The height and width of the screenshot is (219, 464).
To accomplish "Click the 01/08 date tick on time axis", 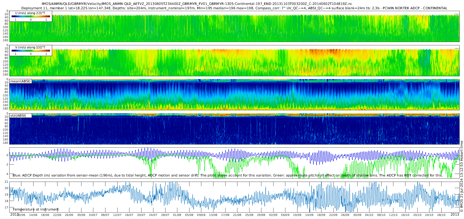I will (177, 215).
